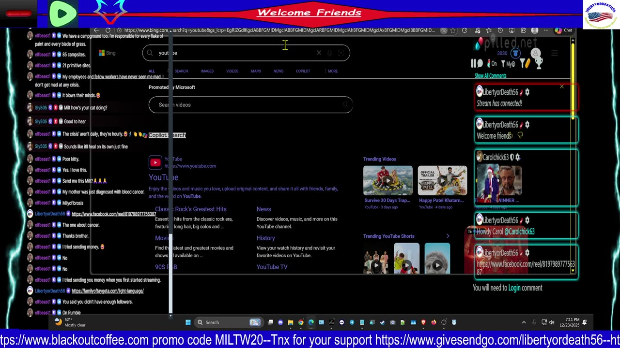Show hidden system tray icons chevron
The image size is (620, 348).
point(524,322)
